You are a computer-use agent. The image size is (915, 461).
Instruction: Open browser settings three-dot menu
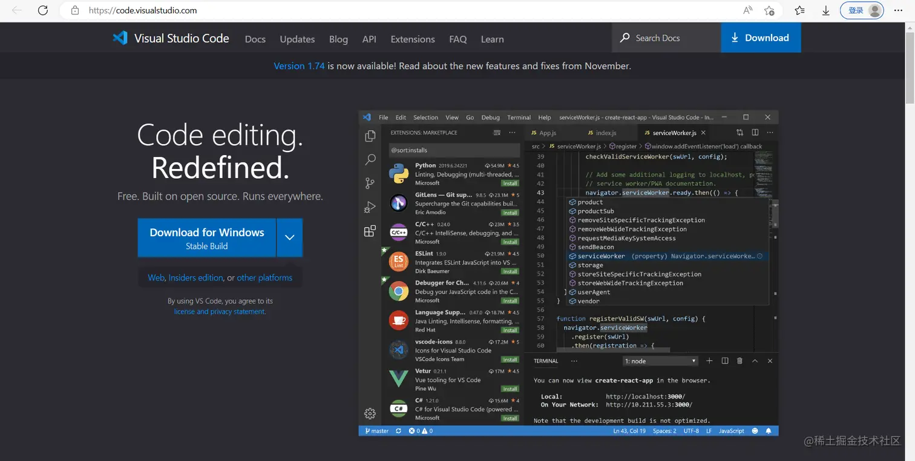pos(898,10)
